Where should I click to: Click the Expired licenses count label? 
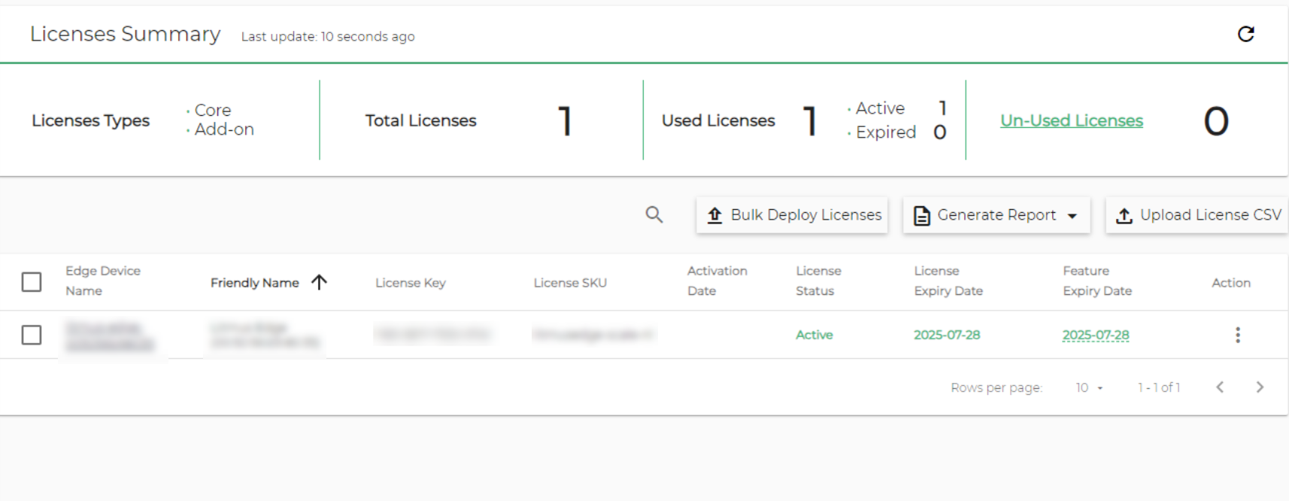(x=886, y=132)
